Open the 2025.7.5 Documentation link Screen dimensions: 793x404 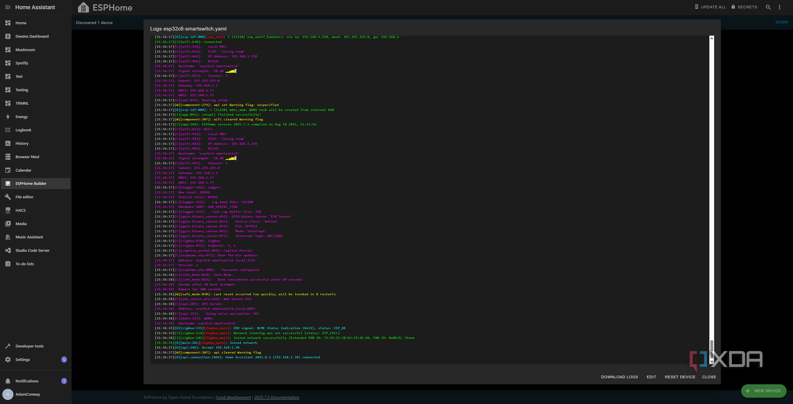click(x=277, y=398)
